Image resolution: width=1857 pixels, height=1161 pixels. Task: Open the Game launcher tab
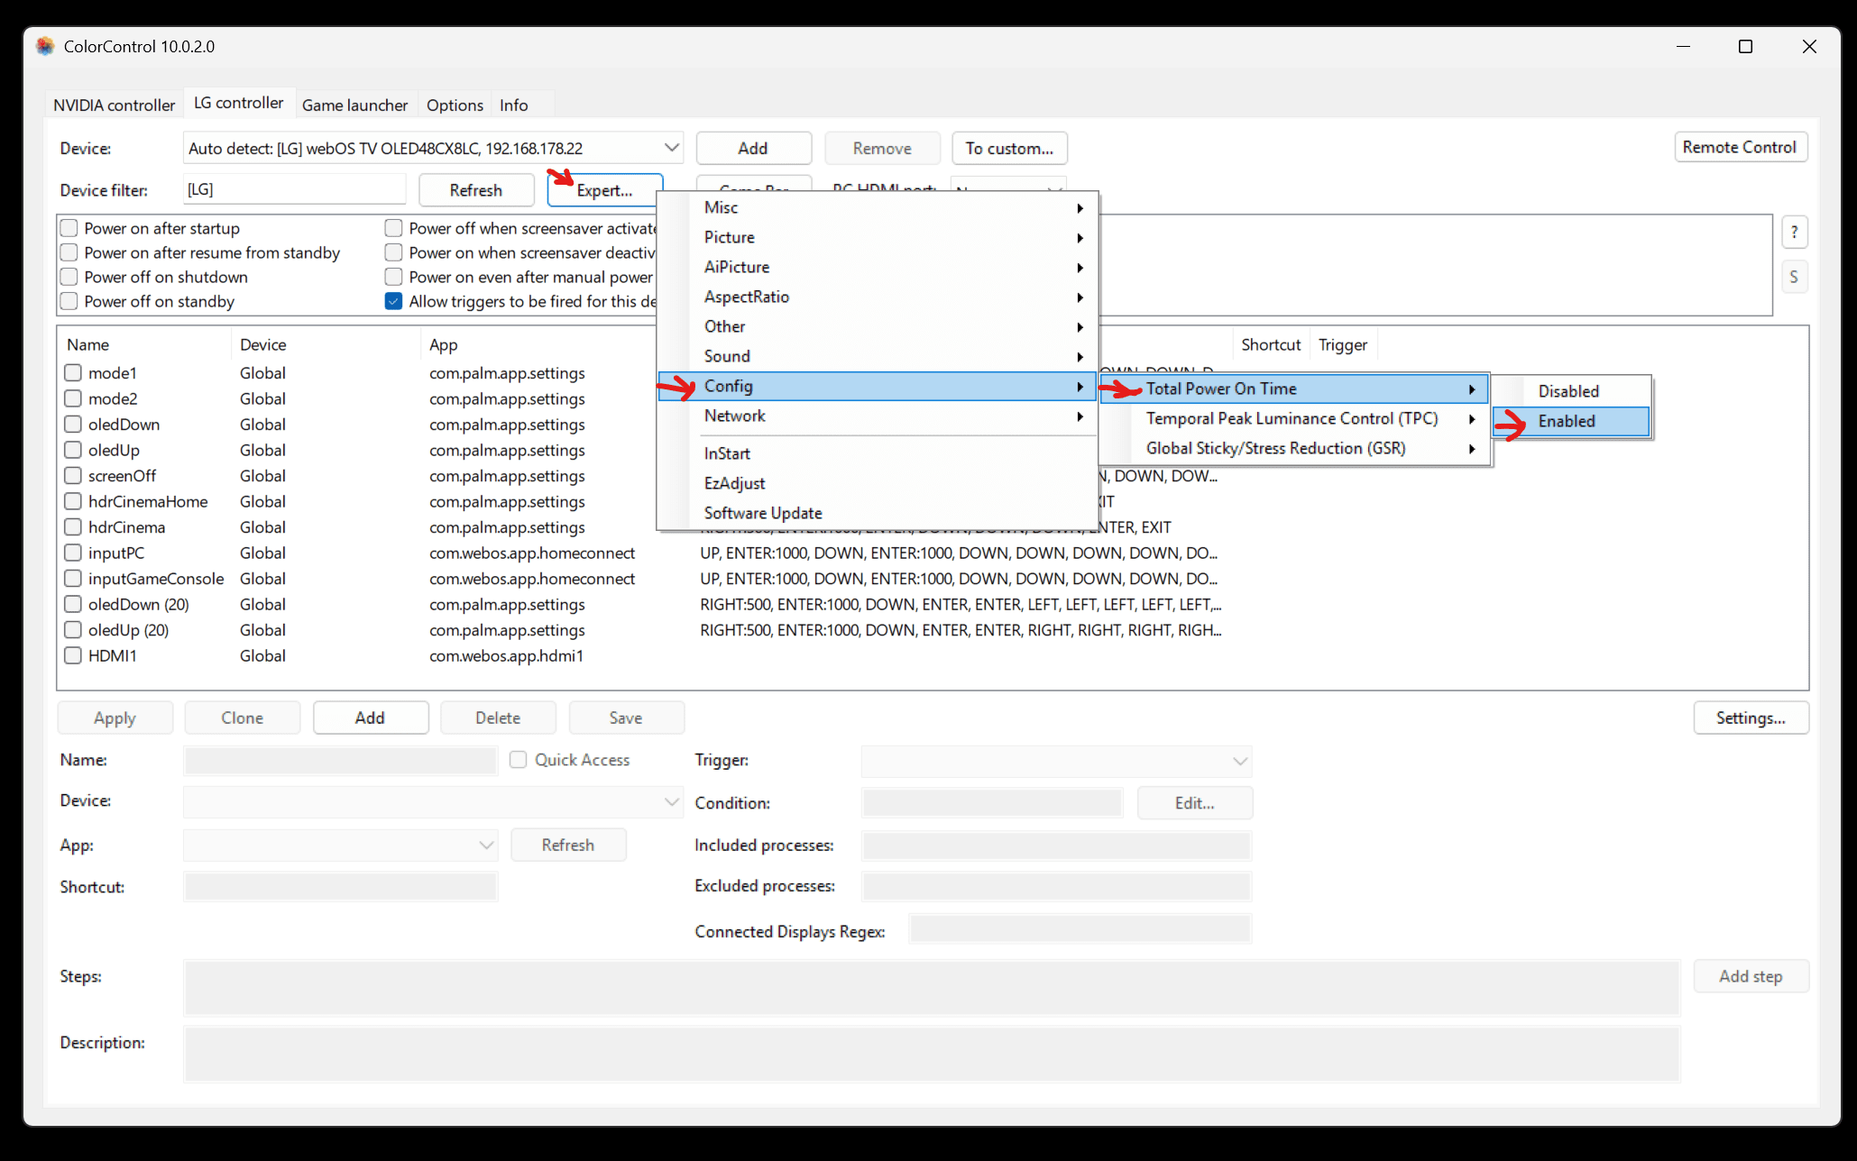[x=354, y=105]
